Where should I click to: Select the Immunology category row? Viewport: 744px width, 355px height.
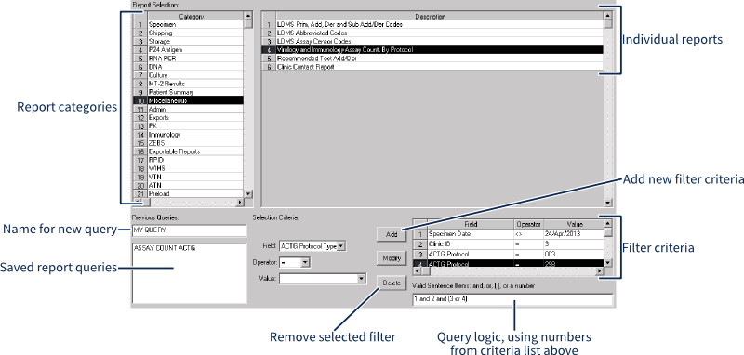pos(195,135)
